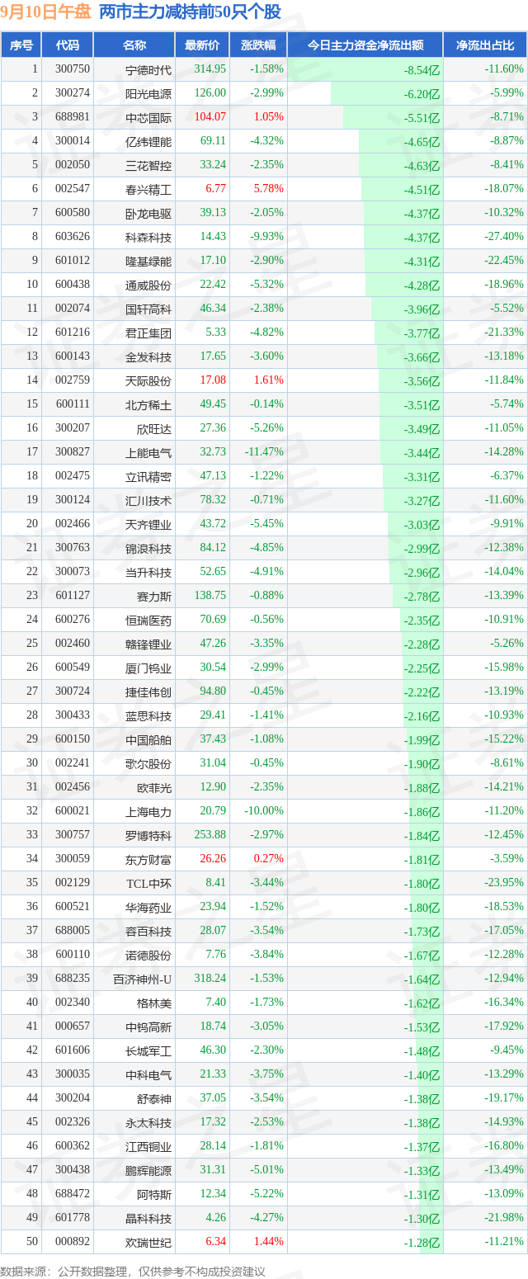The width and height of the screenshot is (528, 1279).
Task: Click 天际股份 price 17.08
Action: 213,380
